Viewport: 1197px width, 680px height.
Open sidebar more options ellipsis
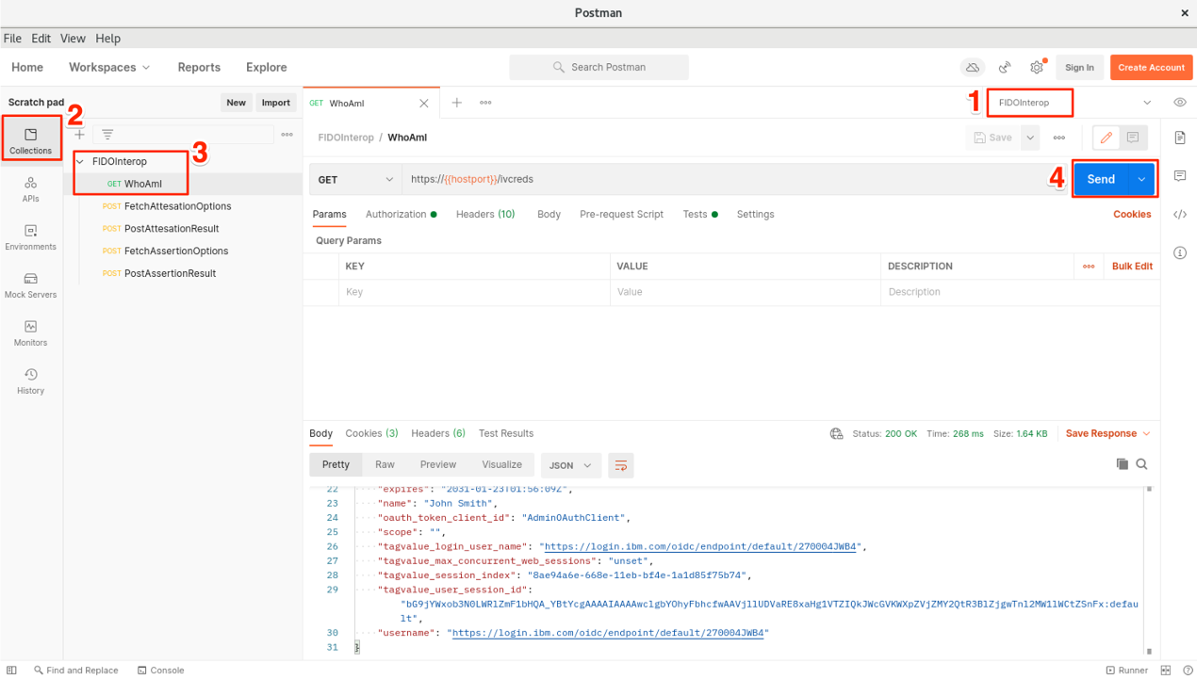point(287,135)
